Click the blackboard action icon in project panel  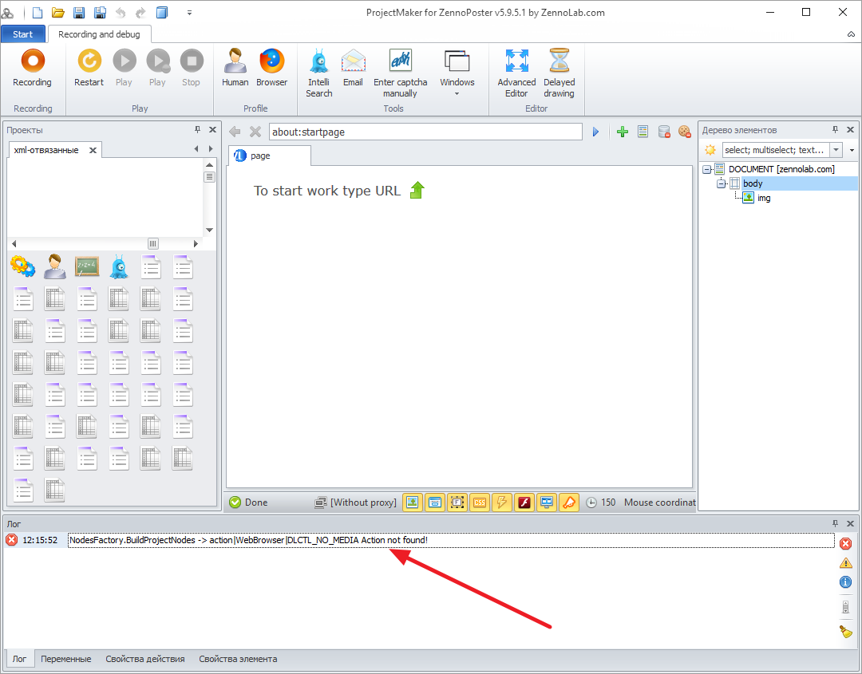pos(87,267)
